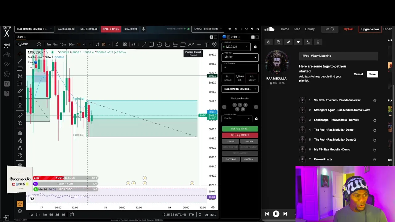Open the Position Bracket Enabled dropdown
395x222 pixels.
click(237, 118)
